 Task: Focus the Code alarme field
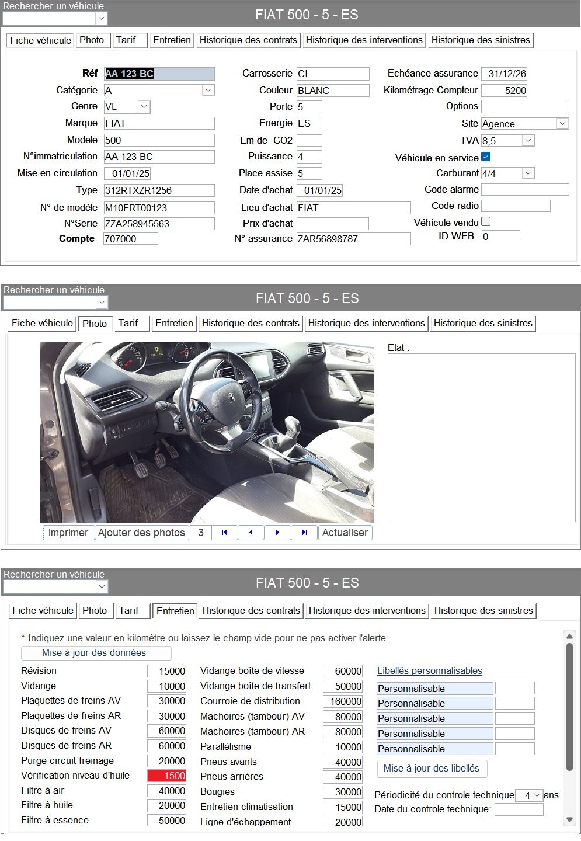click(525, 189)
